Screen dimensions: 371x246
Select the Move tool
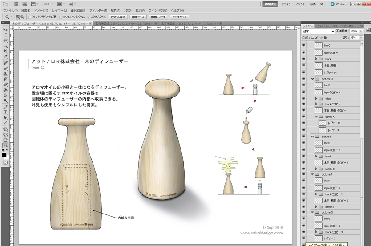(5, 29)
